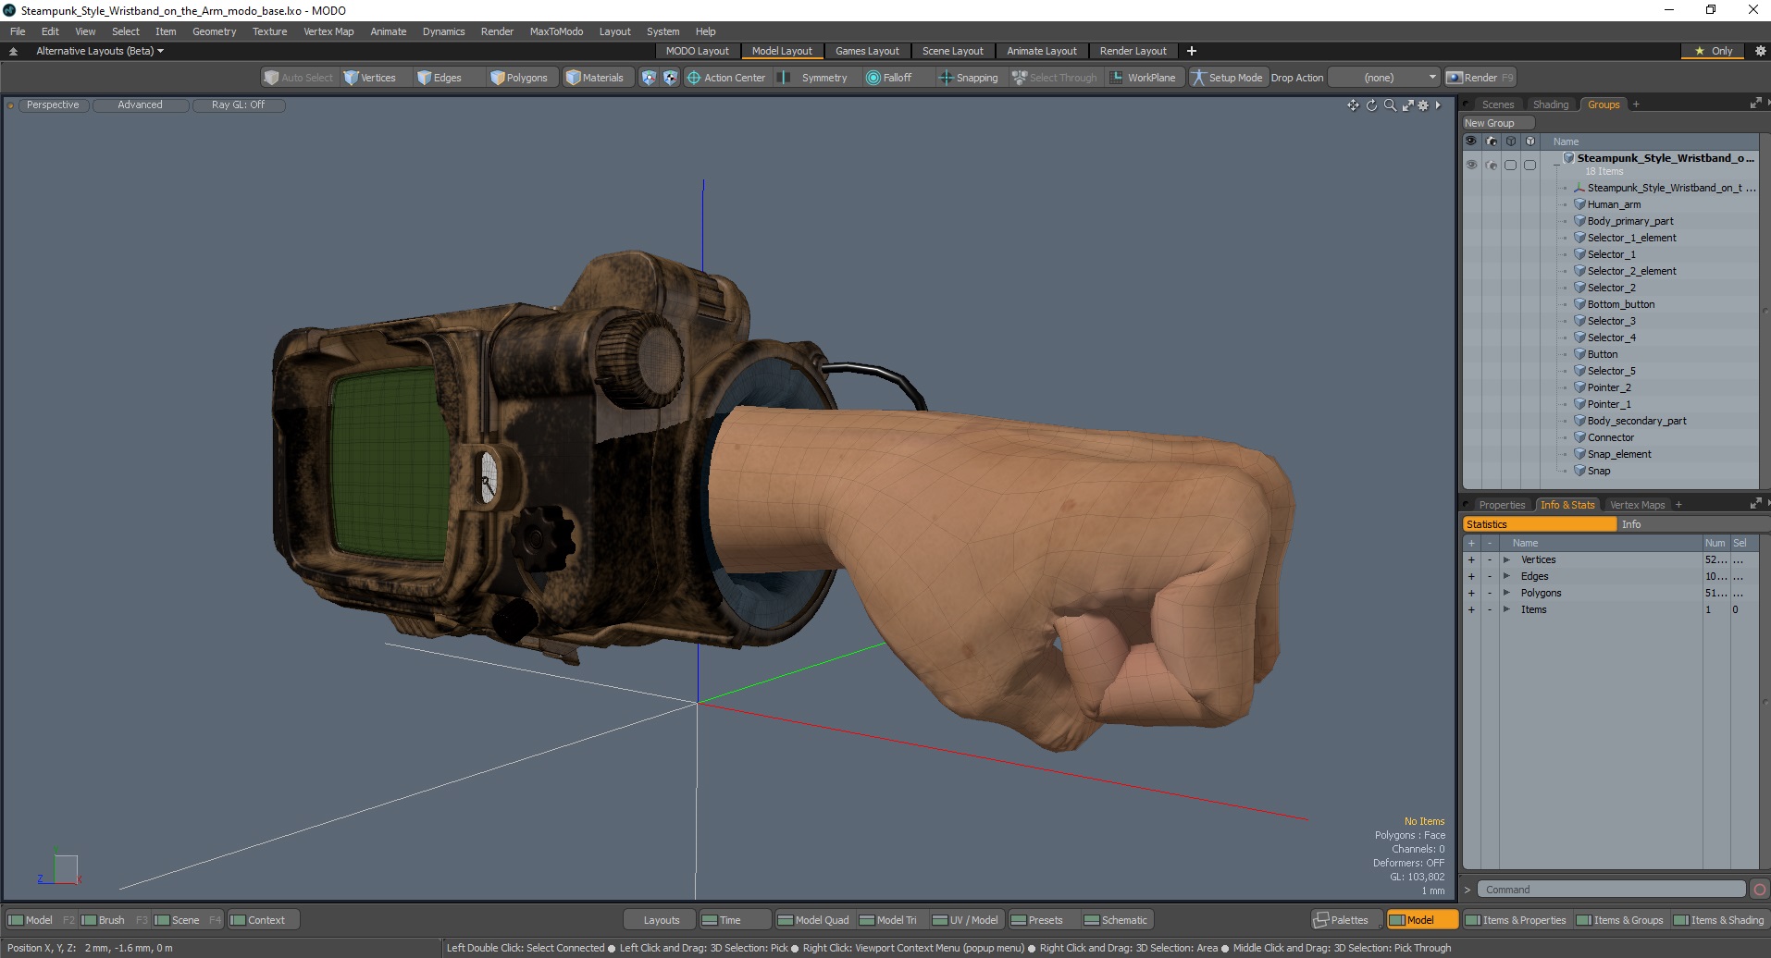This screenshot has width=1771, height=958.
Task: Open the Advanced shading style dropdown
Action: click(x=141, y=105)
